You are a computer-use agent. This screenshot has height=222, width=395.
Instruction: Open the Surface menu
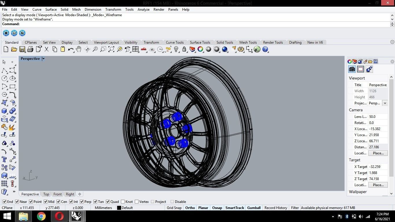click(51, 10)
